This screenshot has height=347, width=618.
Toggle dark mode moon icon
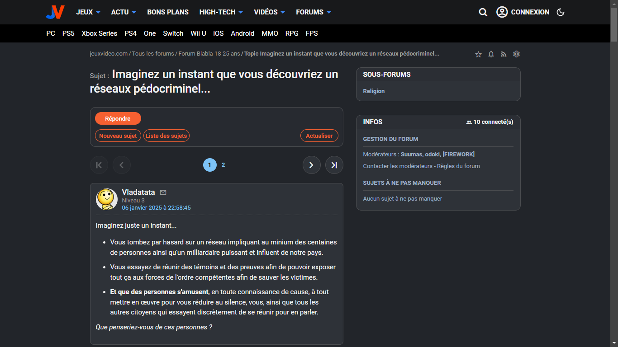point(561,12)
